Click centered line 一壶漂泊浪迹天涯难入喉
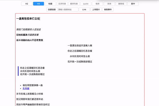Screen dimensions: 159x106 click(x=80, y=46)
